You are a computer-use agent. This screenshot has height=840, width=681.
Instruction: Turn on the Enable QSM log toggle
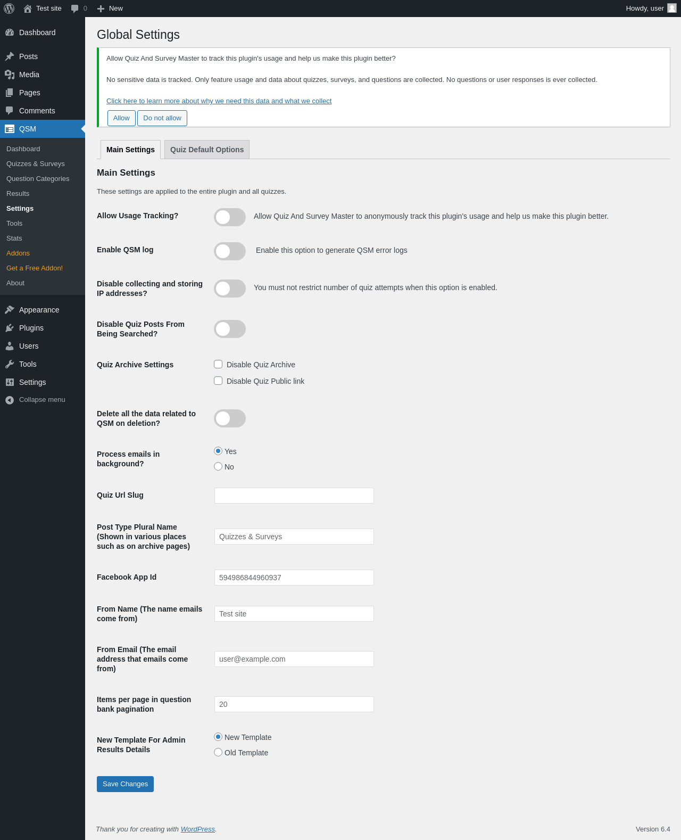(x=230, y=251)
